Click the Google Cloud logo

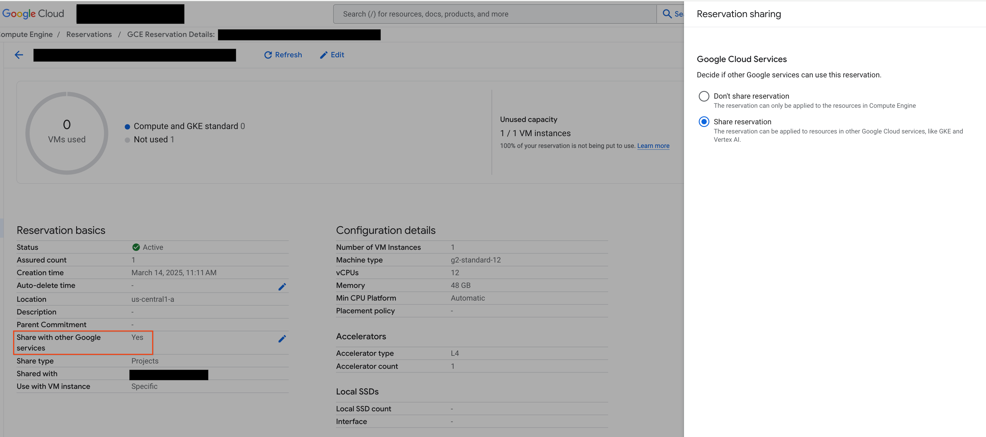click(x=33, y=13)
